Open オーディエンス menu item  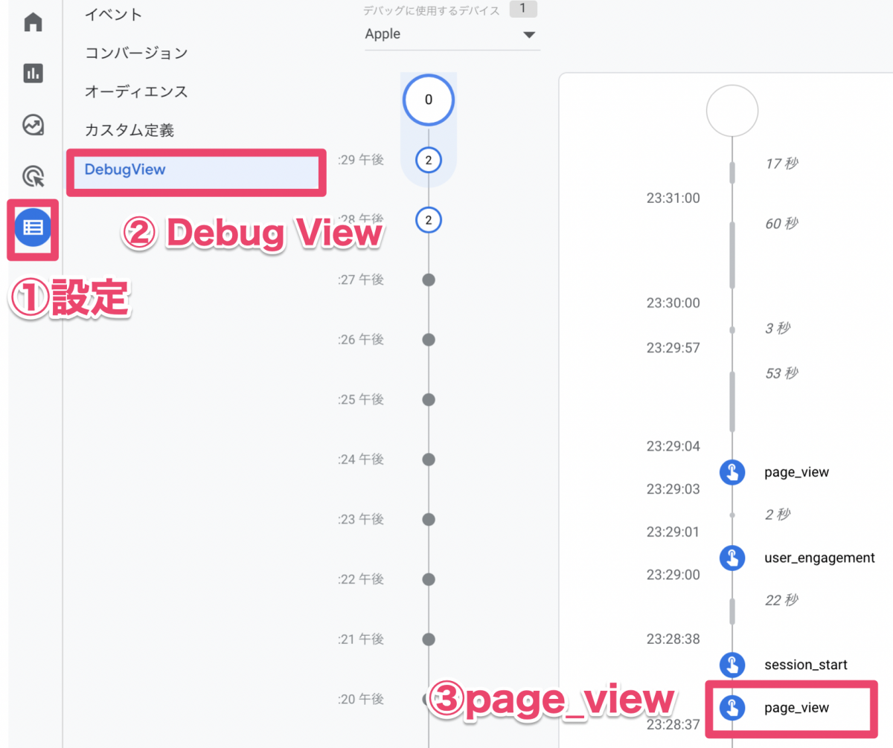coord(136,91)
